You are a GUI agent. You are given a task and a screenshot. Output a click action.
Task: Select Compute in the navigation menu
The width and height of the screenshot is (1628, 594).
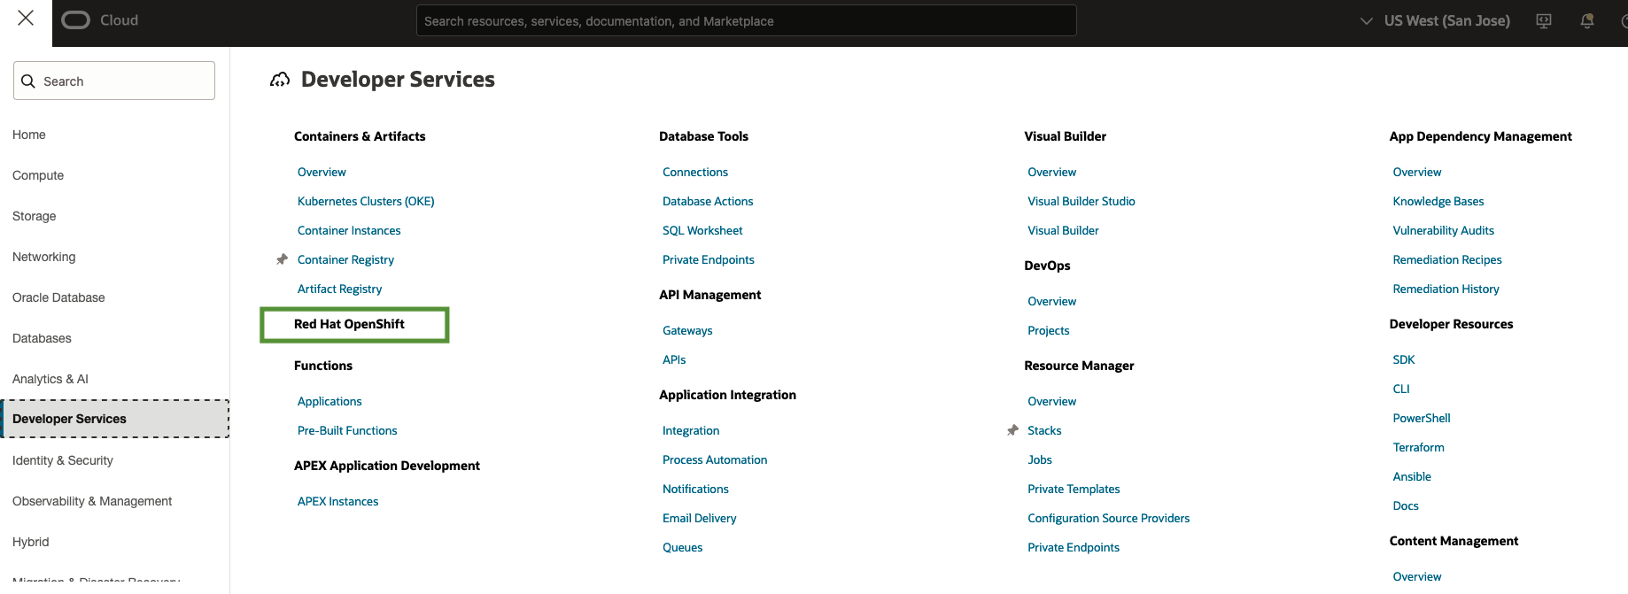(38, 175)
